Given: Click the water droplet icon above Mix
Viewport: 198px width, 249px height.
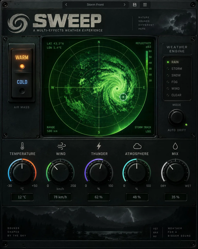Looking at the screenshot, I should click(175, 146).
